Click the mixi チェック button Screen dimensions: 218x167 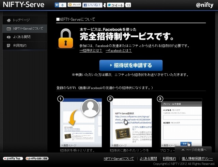tap(74, 5)
